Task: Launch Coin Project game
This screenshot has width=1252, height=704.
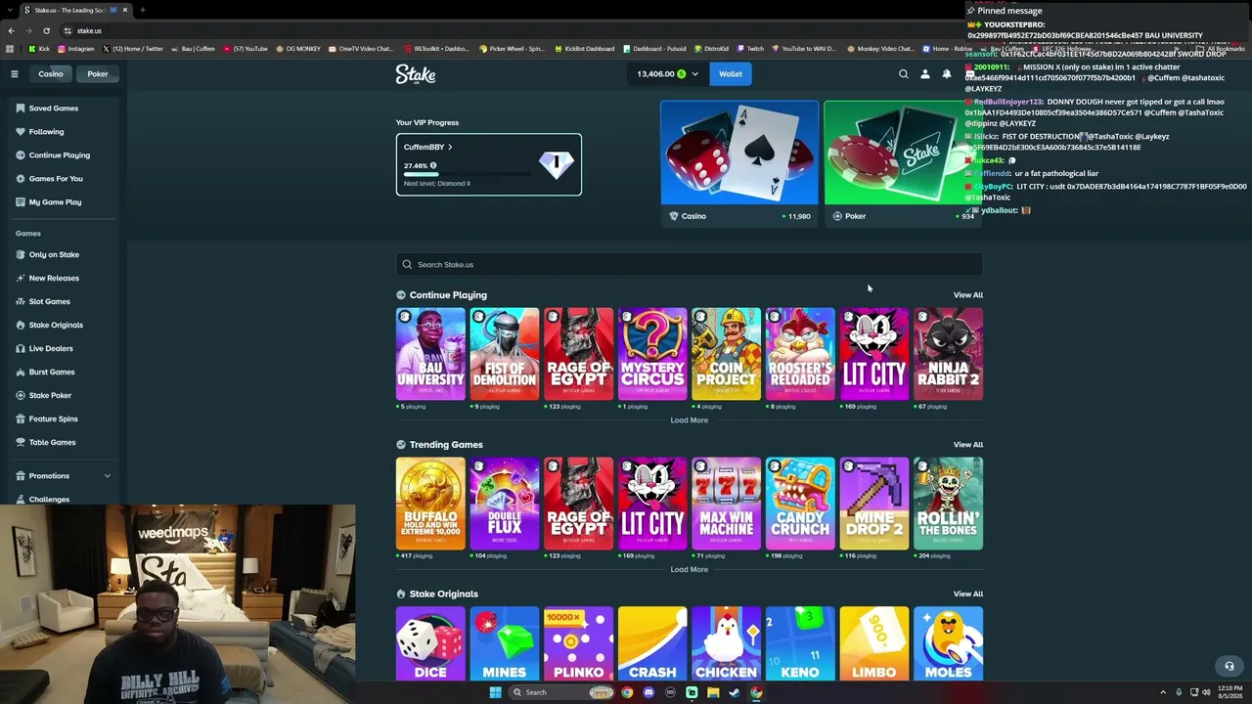Action: pos(727,354)
